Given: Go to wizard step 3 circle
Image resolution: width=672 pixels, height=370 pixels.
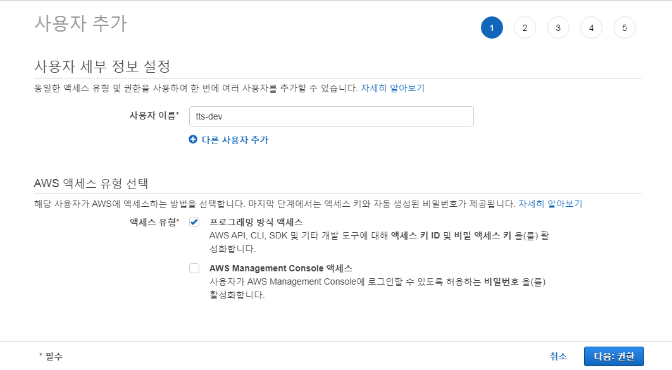Looking at the screenshot, I should pos(558,28).
